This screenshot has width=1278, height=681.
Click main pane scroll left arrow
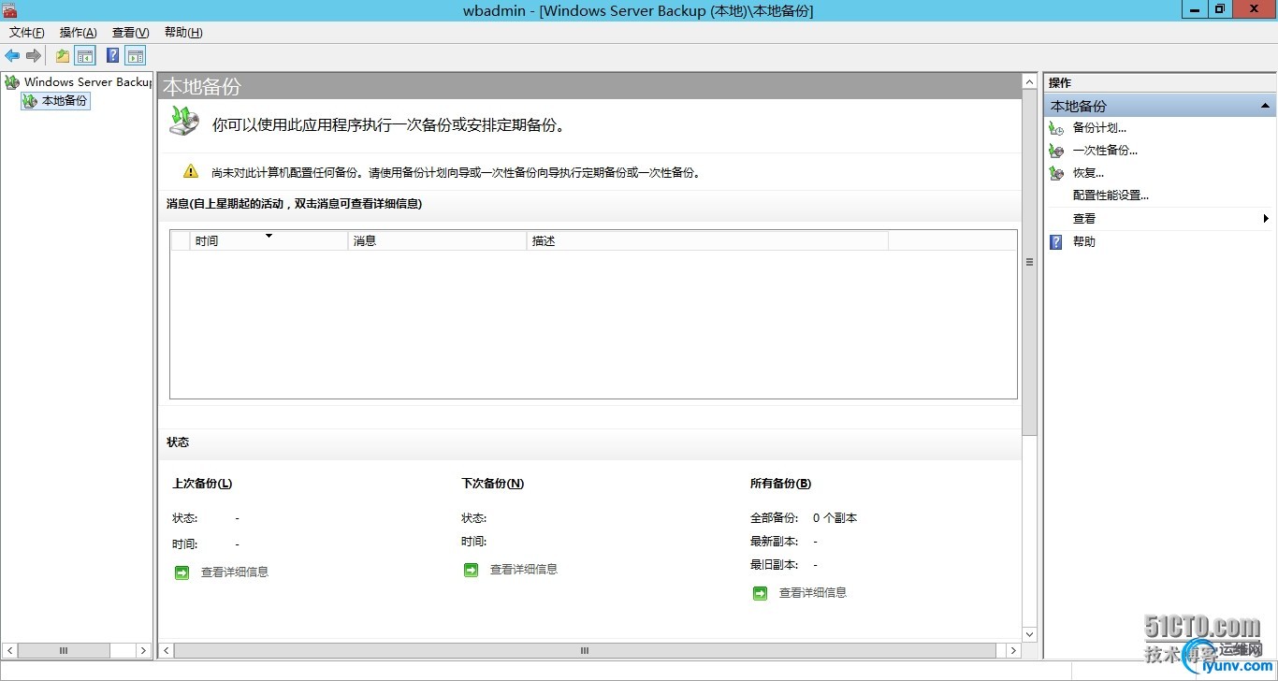click(x=167, y=650)
